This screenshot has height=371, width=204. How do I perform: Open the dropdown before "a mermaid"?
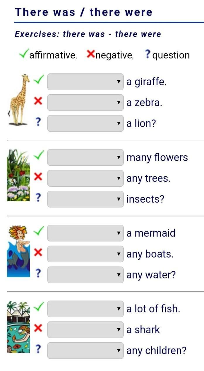pos(85,233)
